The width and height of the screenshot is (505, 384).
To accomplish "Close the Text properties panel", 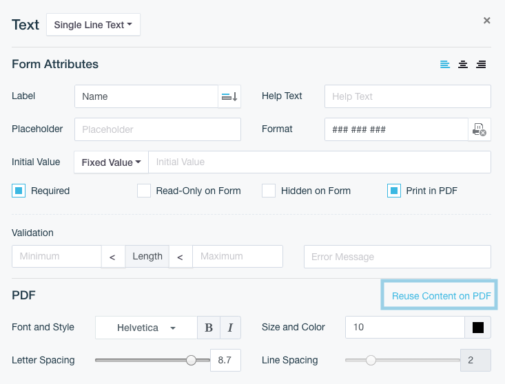I will coord(487,21).
